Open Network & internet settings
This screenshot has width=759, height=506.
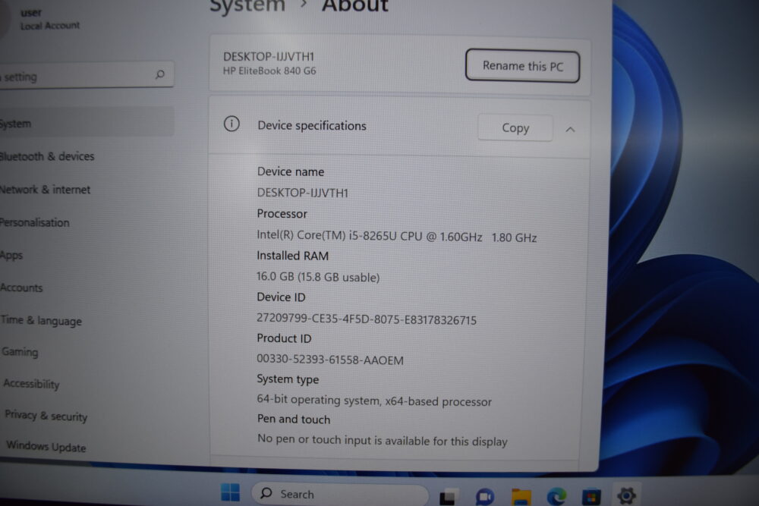point(45,189)
